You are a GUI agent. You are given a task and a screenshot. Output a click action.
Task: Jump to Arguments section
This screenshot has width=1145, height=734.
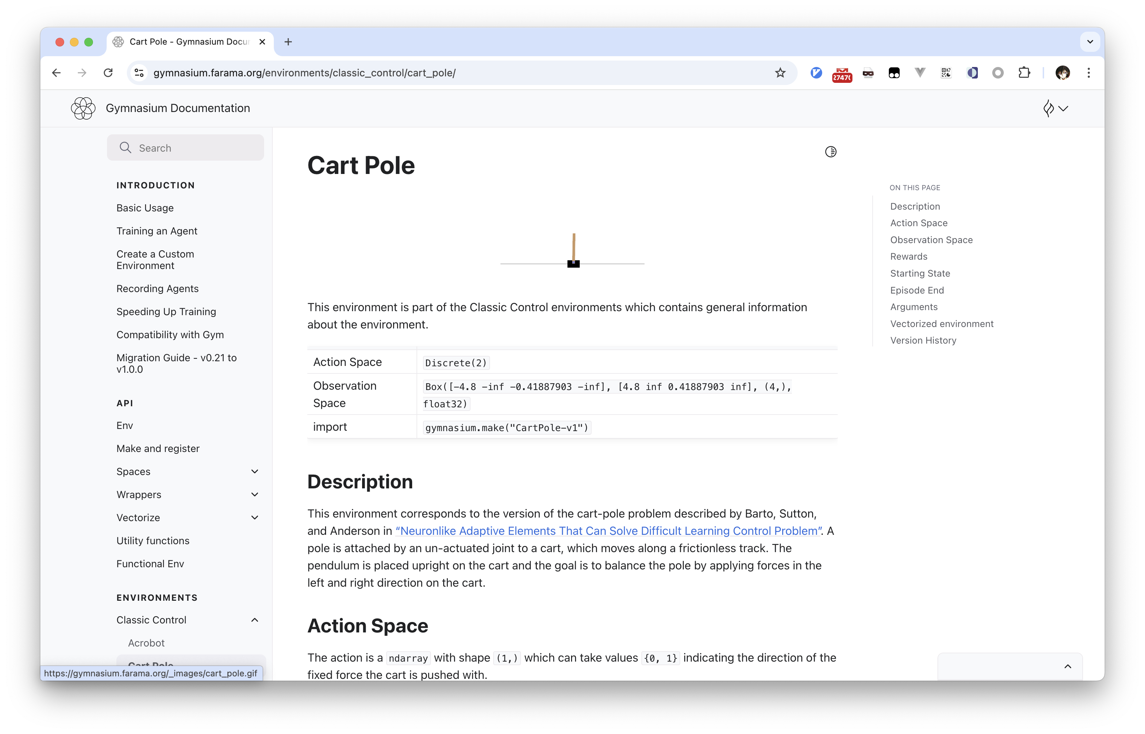914,306
